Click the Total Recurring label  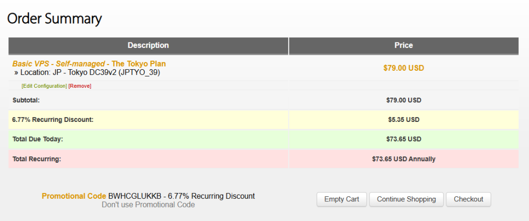point(37,159)
